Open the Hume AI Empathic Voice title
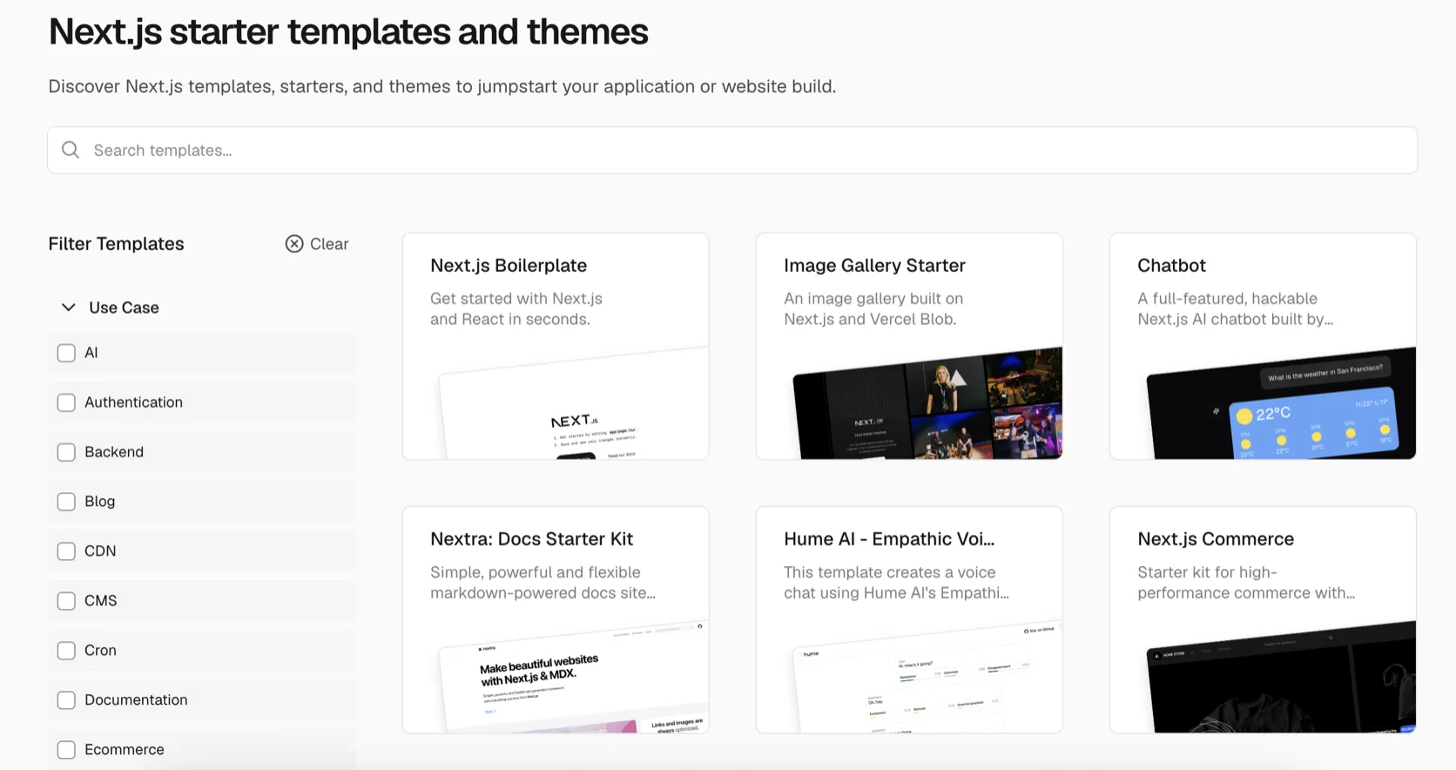 pos(889,539)
